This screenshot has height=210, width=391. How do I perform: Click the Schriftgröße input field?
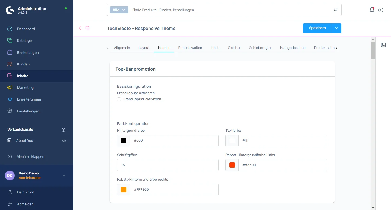pyautogui.click(x=168, y=165)
